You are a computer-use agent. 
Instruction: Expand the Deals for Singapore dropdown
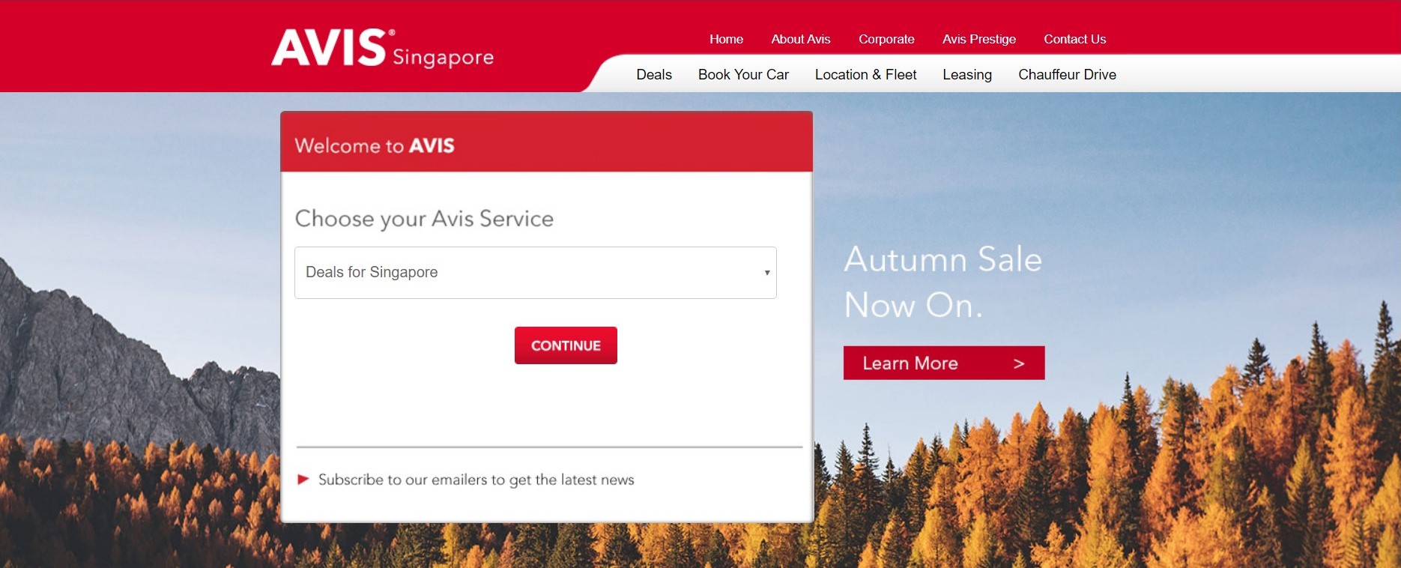[x=536, y=273]
